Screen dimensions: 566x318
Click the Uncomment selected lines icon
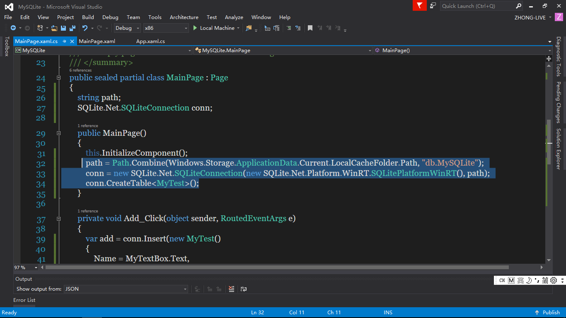tap(298, 28)
